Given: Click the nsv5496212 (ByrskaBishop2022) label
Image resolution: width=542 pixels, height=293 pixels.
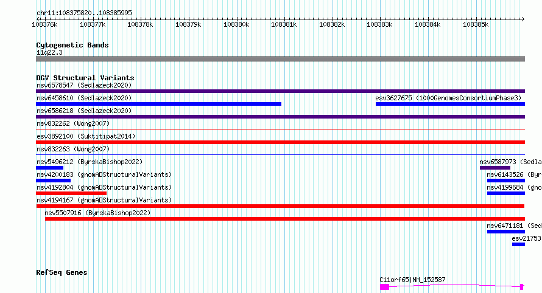Looking at the screenshot, I should tap(90, 162).
